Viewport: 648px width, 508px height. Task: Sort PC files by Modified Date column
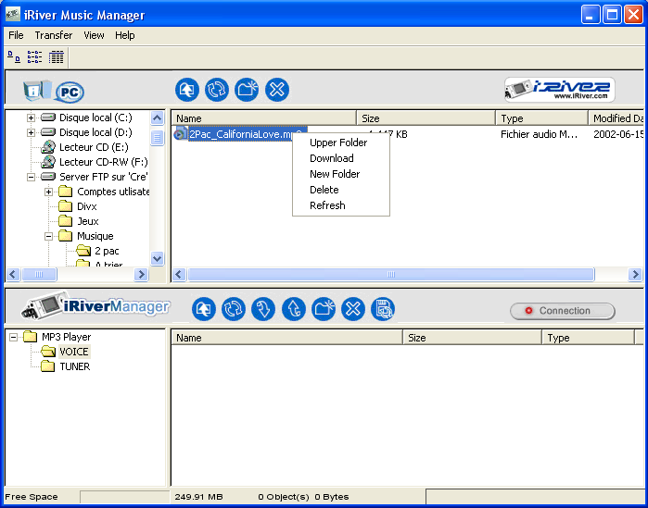616,118
